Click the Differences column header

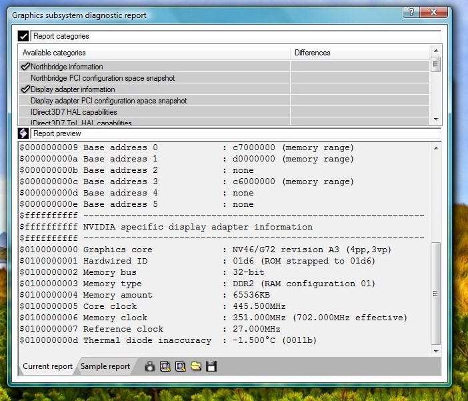(360, 53)
